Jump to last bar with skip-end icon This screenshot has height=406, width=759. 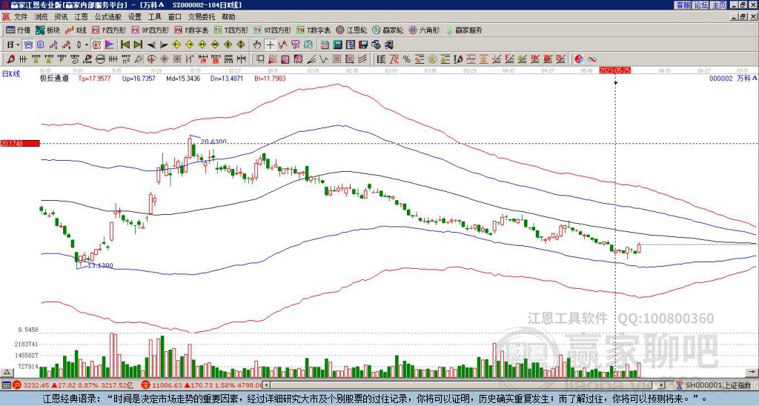pos(138,44)
